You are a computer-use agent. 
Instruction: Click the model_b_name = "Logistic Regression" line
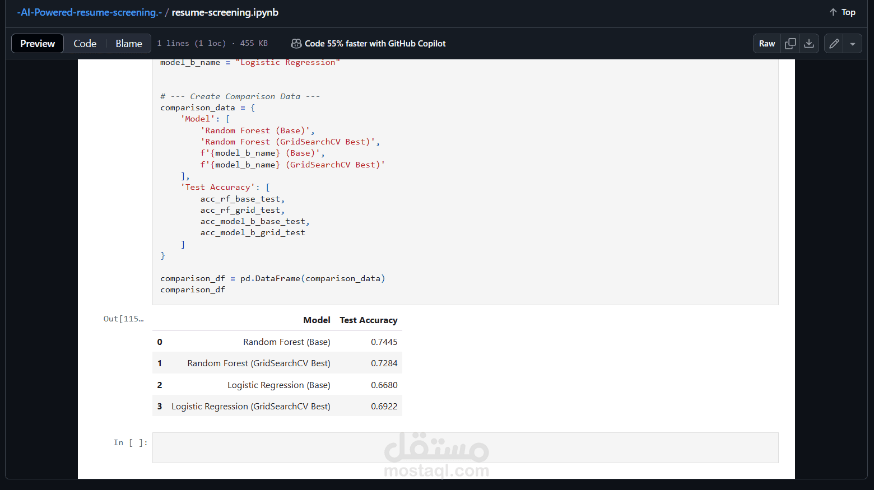click(250, 63)
